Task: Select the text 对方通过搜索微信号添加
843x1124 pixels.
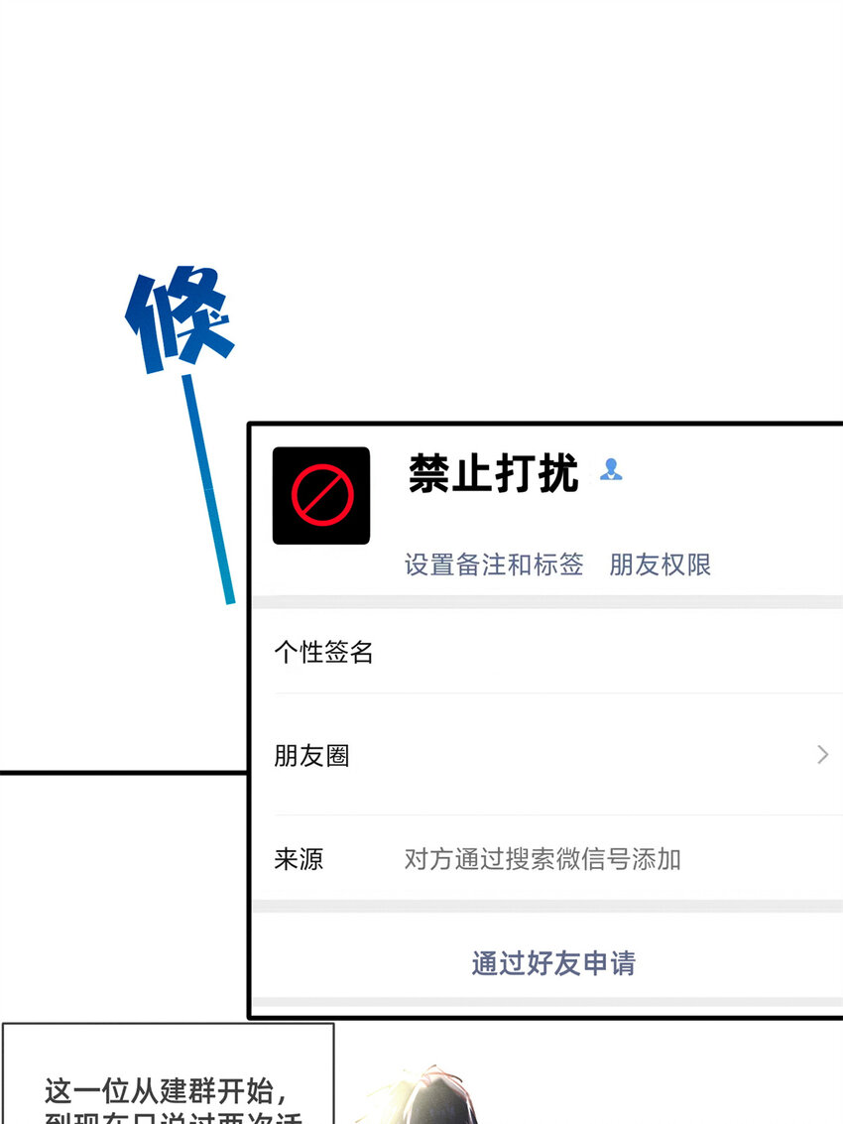Action: (x=542, y=858)
